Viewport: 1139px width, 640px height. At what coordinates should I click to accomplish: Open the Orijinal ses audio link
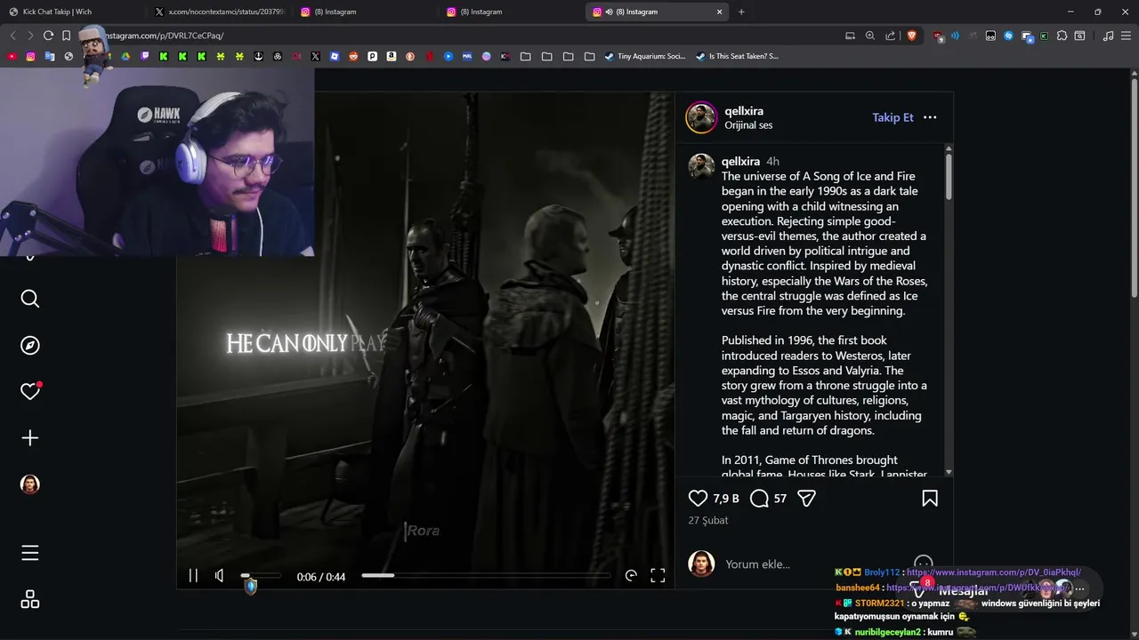click(x=748, y=125)
